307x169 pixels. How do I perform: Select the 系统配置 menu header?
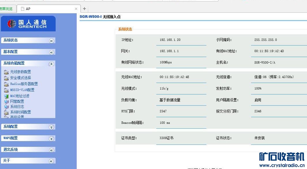[x=28, y=127]
